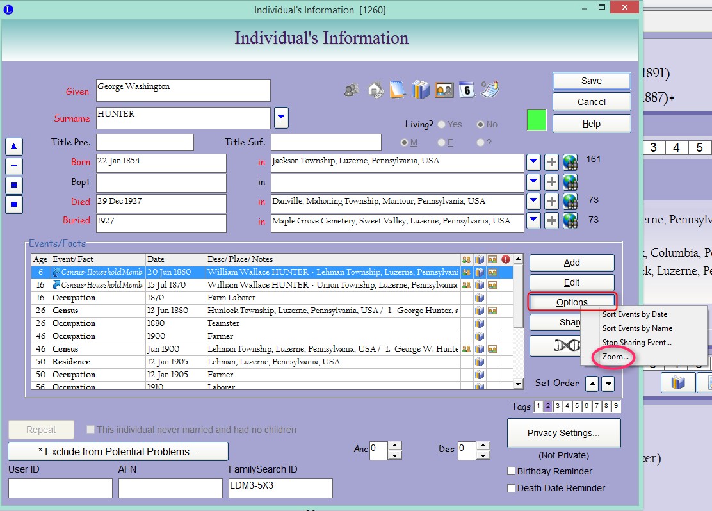Open the globe map icon for baptism place

tap(570, 182)
